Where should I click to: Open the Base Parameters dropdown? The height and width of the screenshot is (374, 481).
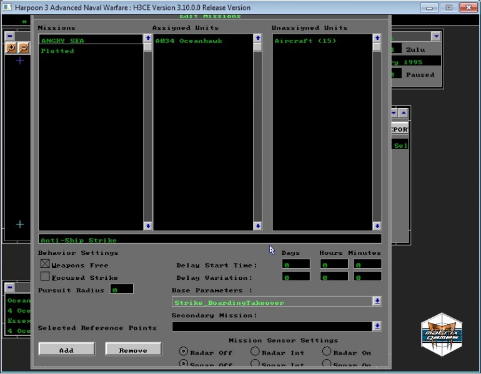coord(377,302)
